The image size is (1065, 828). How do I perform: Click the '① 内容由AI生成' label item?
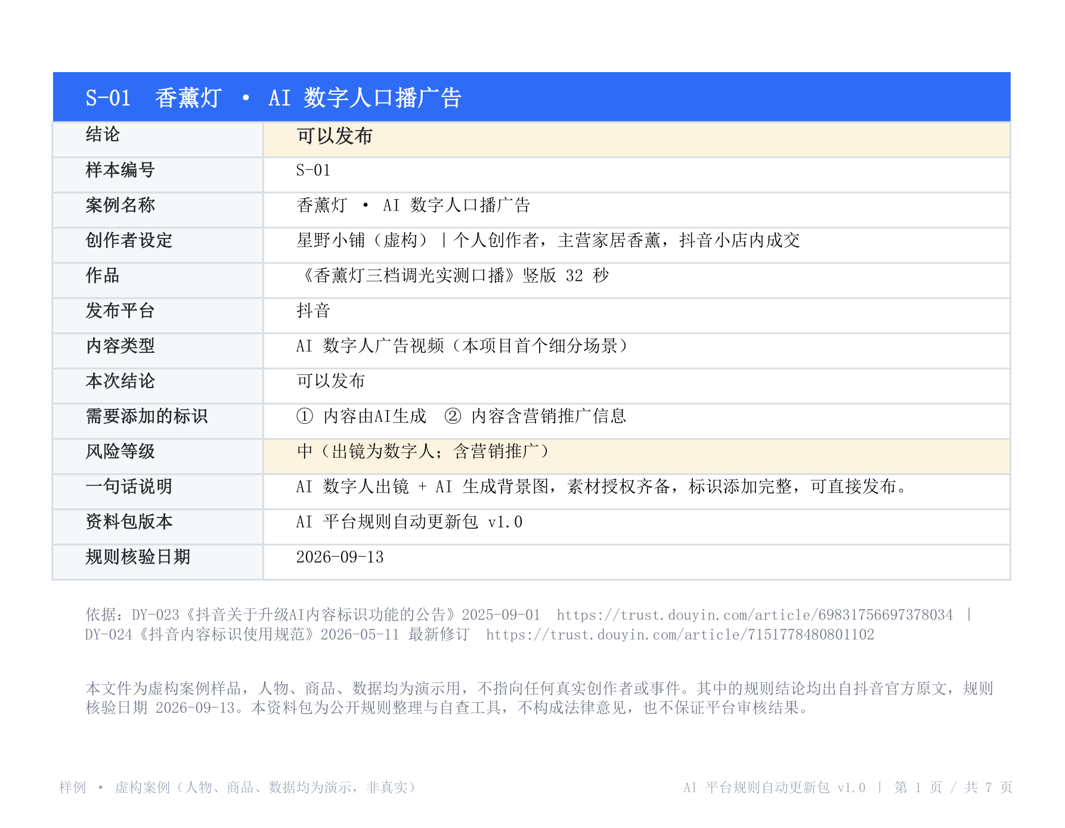(361, 416)
